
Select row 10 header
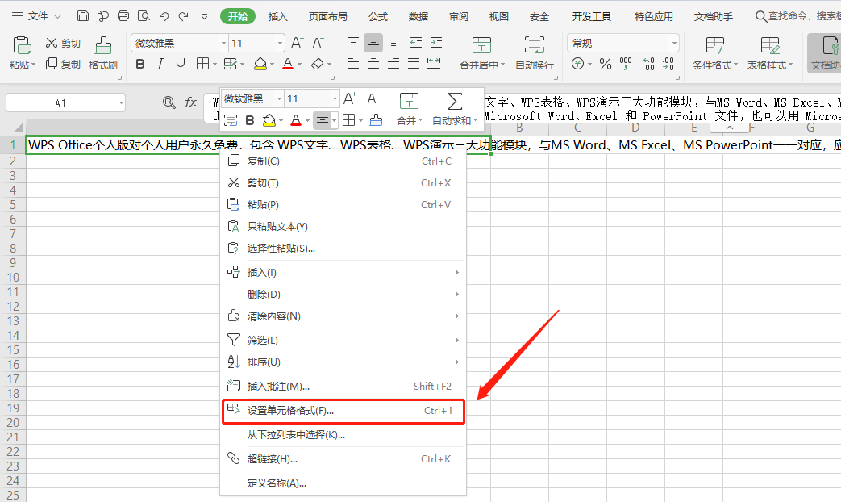[x=13, y=278]
